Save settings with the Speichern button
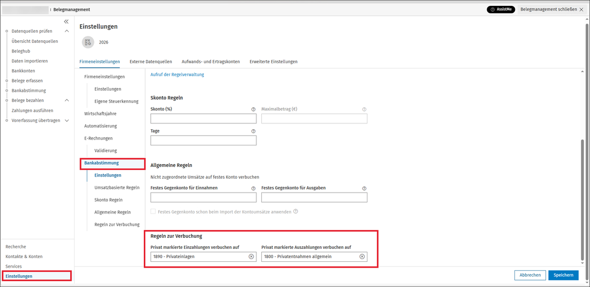590x287 pixels. [x=563, y=275]
